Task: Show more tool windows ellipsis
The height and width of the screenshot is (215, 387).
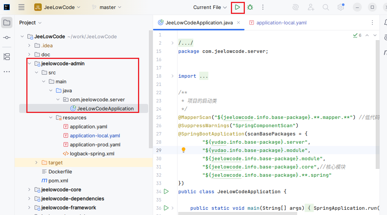Action: point(7,72)
